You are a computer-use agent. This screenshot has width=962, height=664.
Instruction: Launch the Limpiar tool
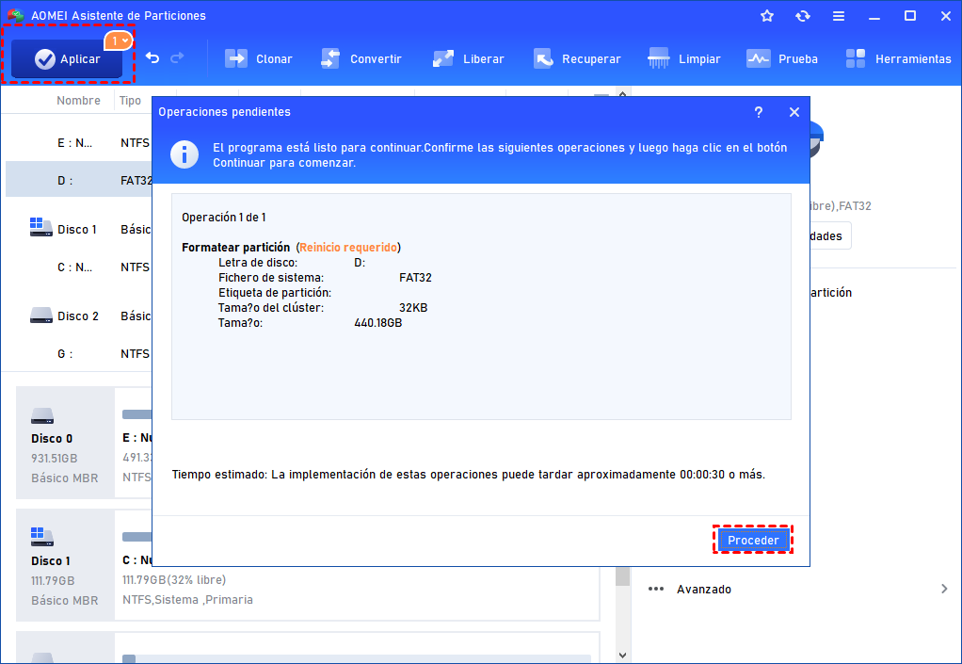[x=685, y=58]
